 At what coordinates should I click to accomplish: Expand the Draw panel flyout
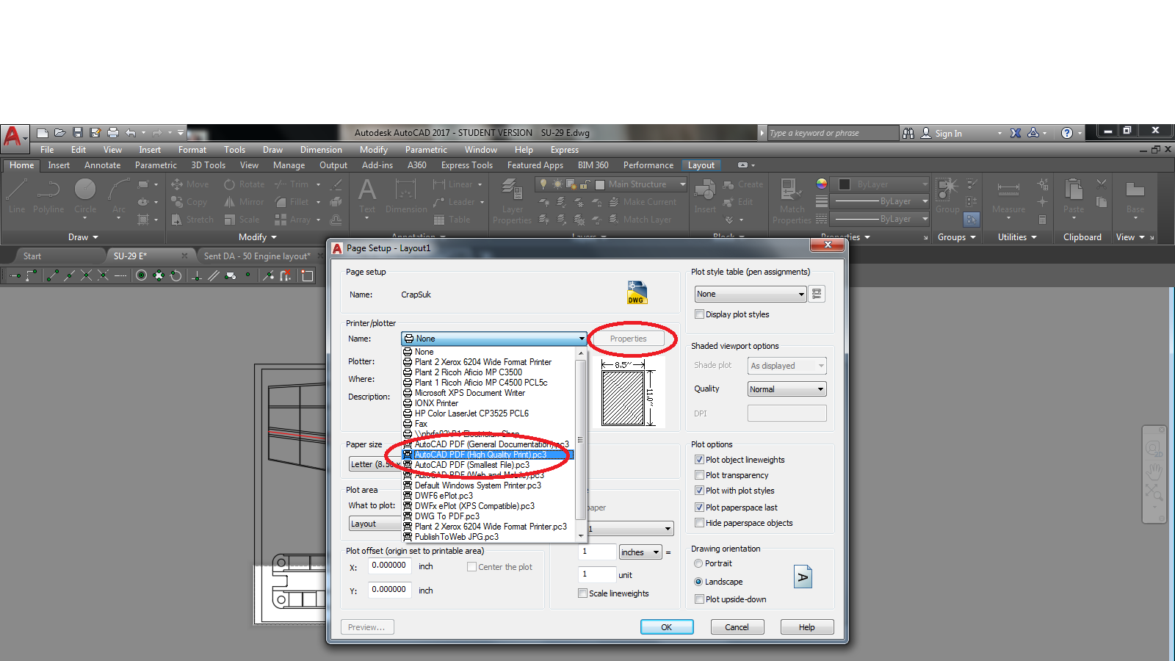[x=83, y=237]
